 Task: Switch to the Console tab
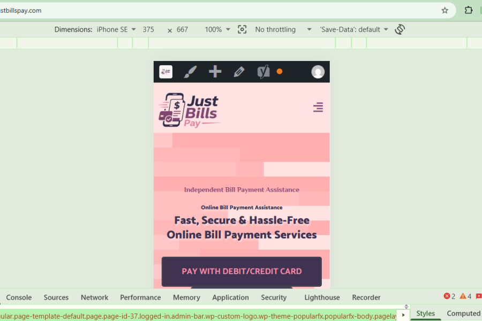click(x=19, y=297)
